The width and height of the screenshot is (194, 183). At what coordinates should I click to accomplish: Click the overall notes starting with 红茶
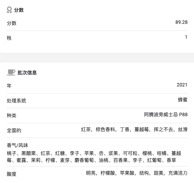pos(134,129)
